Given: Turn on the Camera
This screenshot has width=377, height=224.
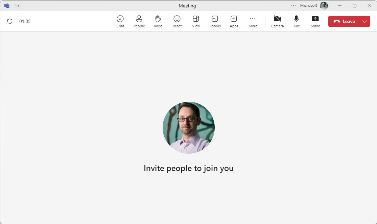Looking at the screenshot, I should (277, 21).
